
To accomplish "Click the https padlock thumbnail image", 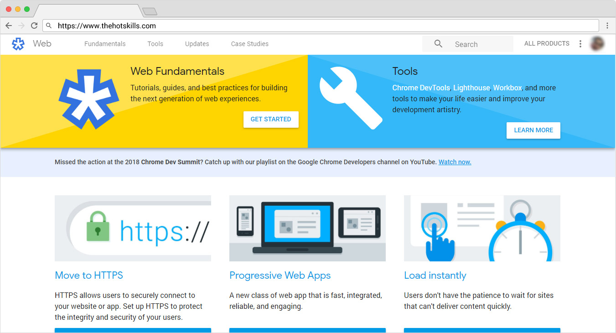I will [133, 228].
